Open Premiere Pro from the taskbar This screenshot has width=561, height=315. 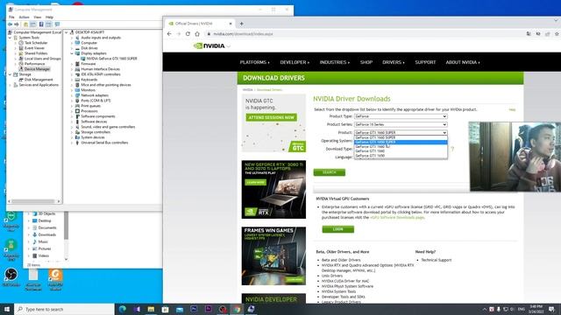pos(209,309)
